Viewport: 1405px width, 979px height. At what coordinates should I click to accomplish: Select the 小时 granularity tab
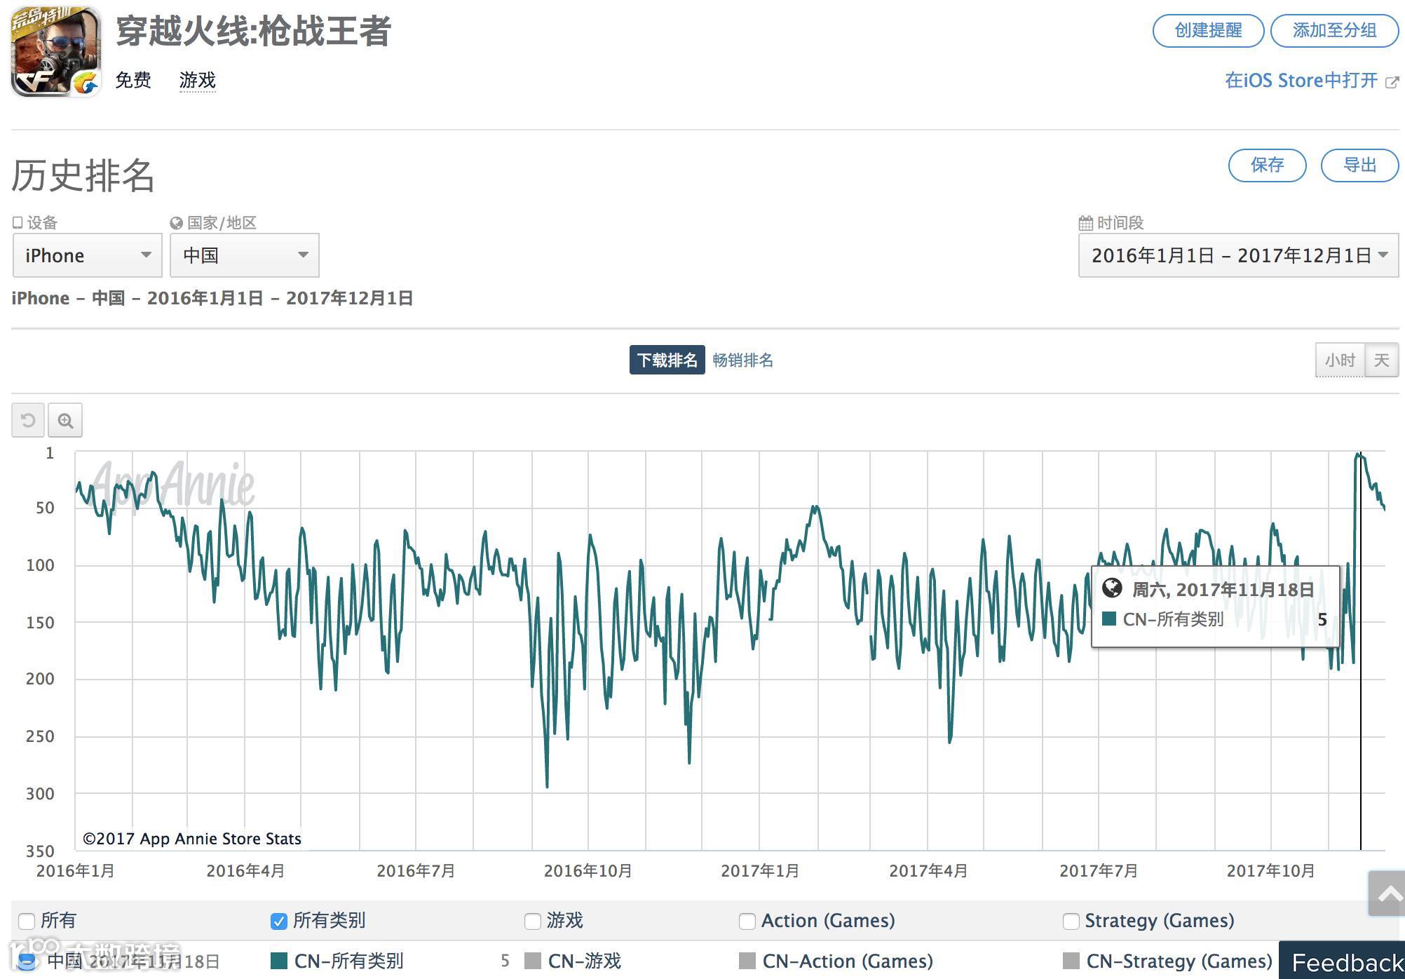(x=1340, y=360)
